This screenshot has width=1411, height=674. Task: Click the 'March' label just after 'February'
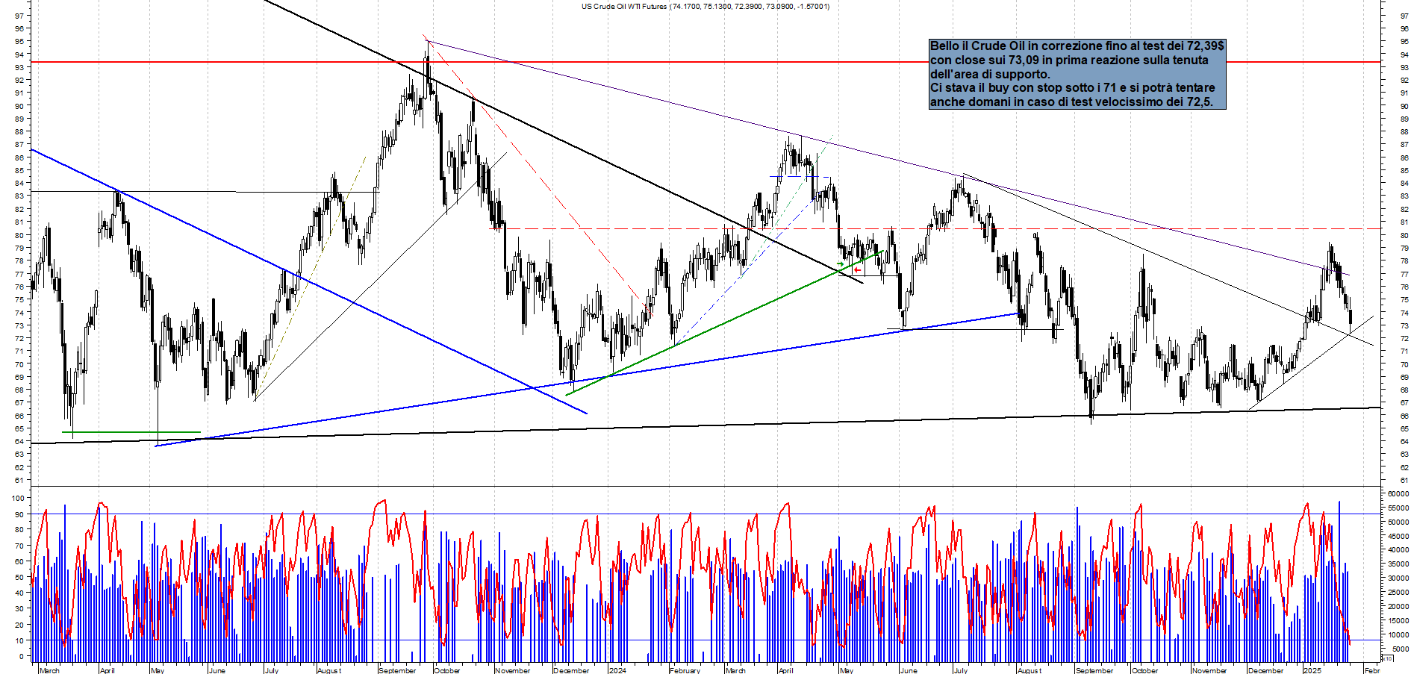click(735, 670)
